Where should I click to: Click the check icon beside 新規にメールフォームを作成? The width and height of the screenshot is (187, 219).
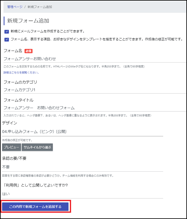(x=7, y=31)
